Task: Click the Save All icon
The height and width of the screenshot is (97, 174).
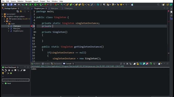Action: click(x=11, y=5)
